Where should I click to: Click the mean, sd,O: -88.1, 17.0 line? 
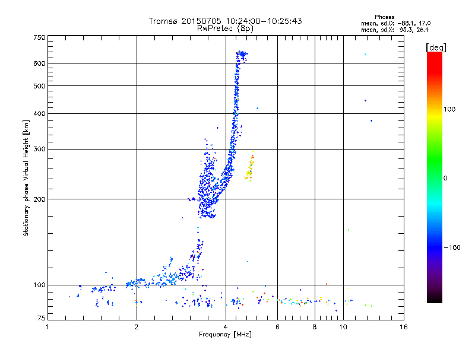[395, 23]
